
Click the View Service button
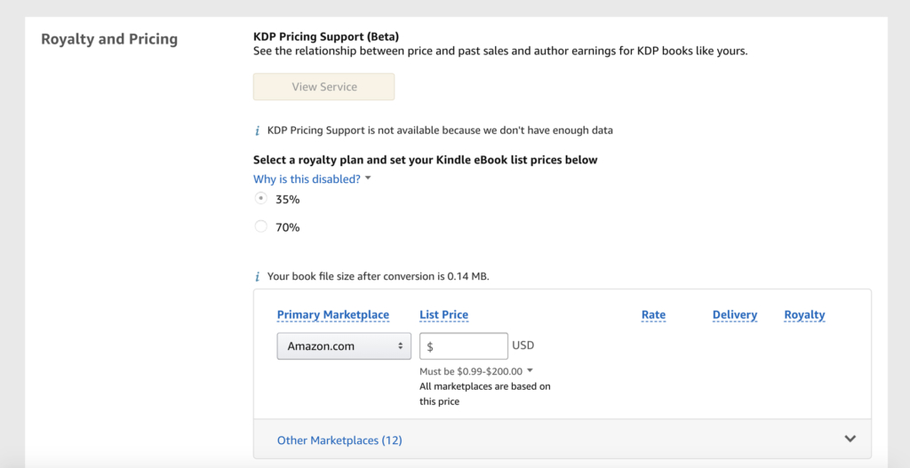coord(323,87)
